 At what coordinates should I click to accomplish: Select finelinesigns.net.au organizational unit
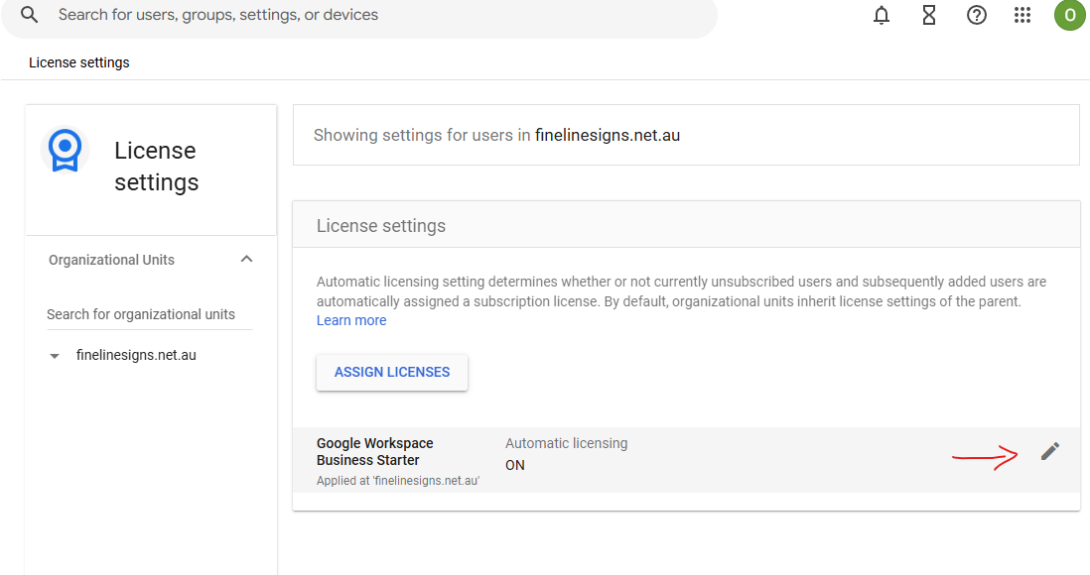[136, 355]
